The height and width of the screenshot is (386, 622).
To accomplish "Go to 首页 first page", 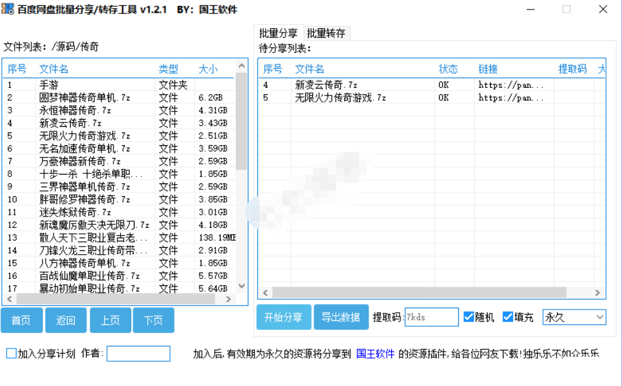I will click(21, 320).
